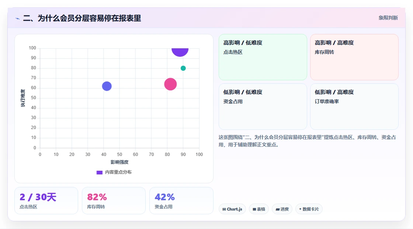Click the 82% metric value
Screen dimensions: 413x229
[97, 197]
